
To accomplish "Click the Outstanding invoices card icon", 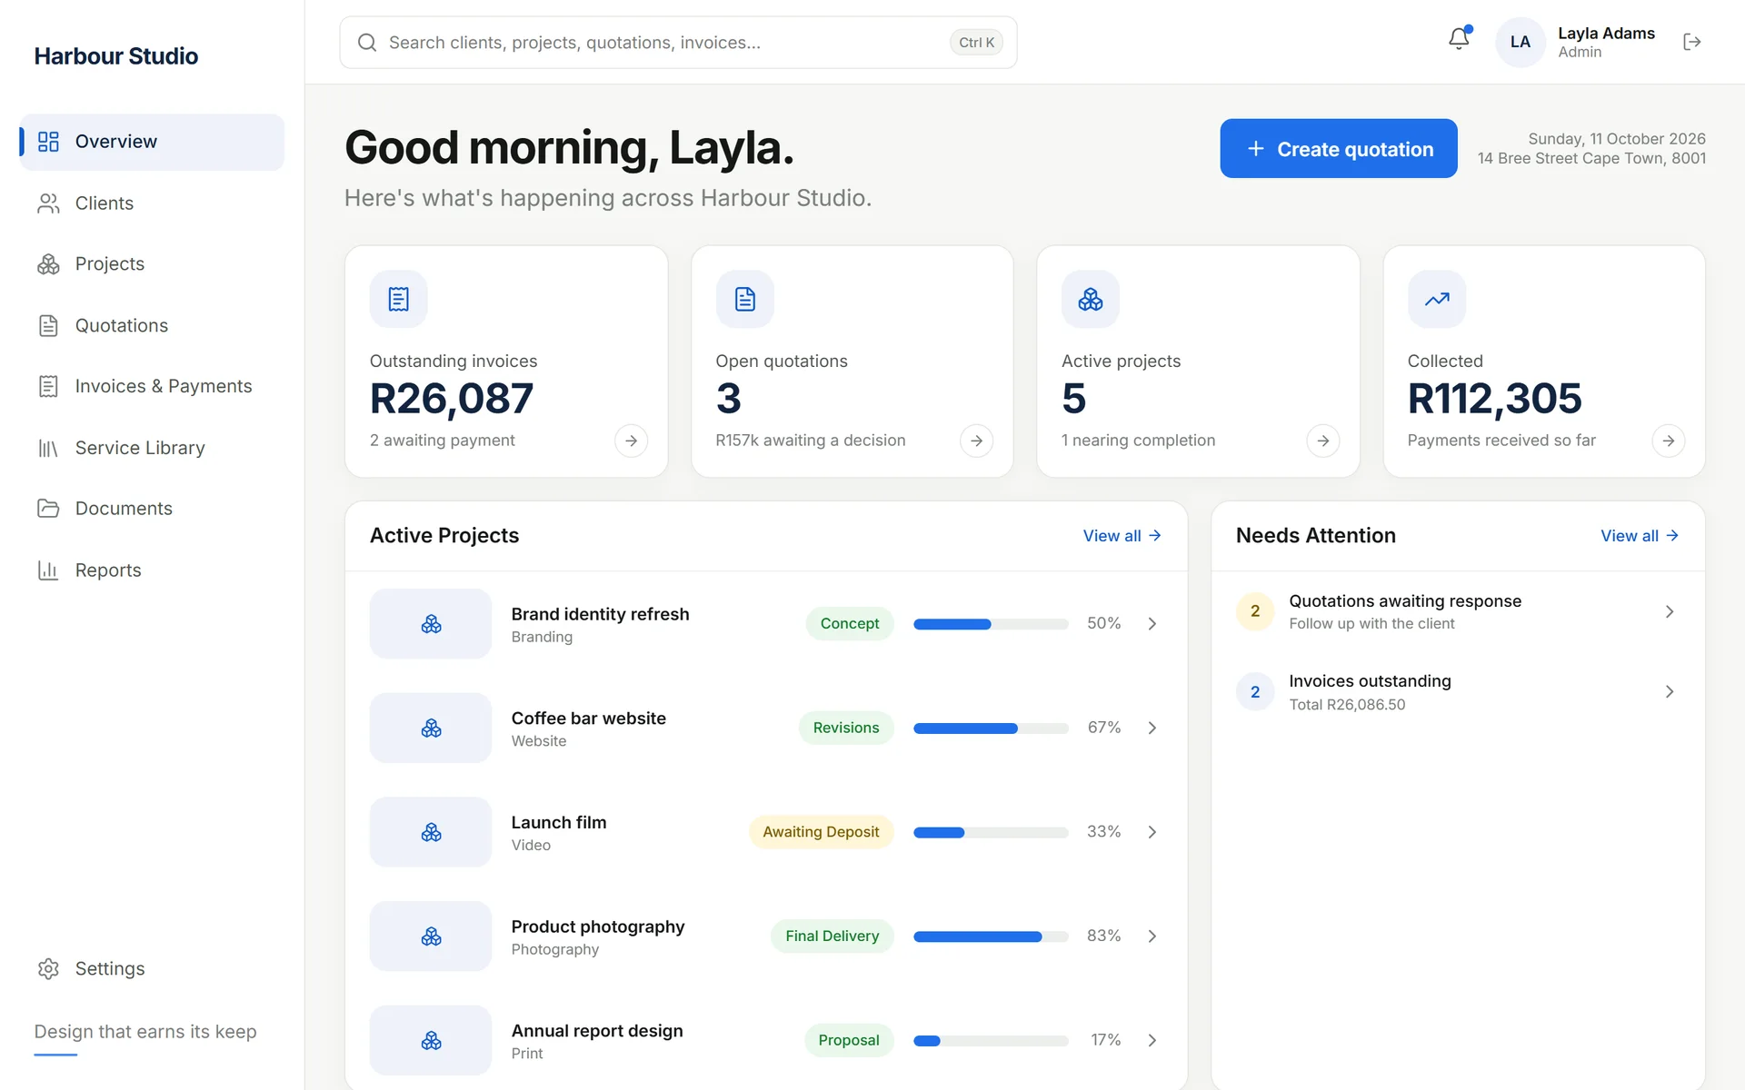I will [x=398, y=299].
